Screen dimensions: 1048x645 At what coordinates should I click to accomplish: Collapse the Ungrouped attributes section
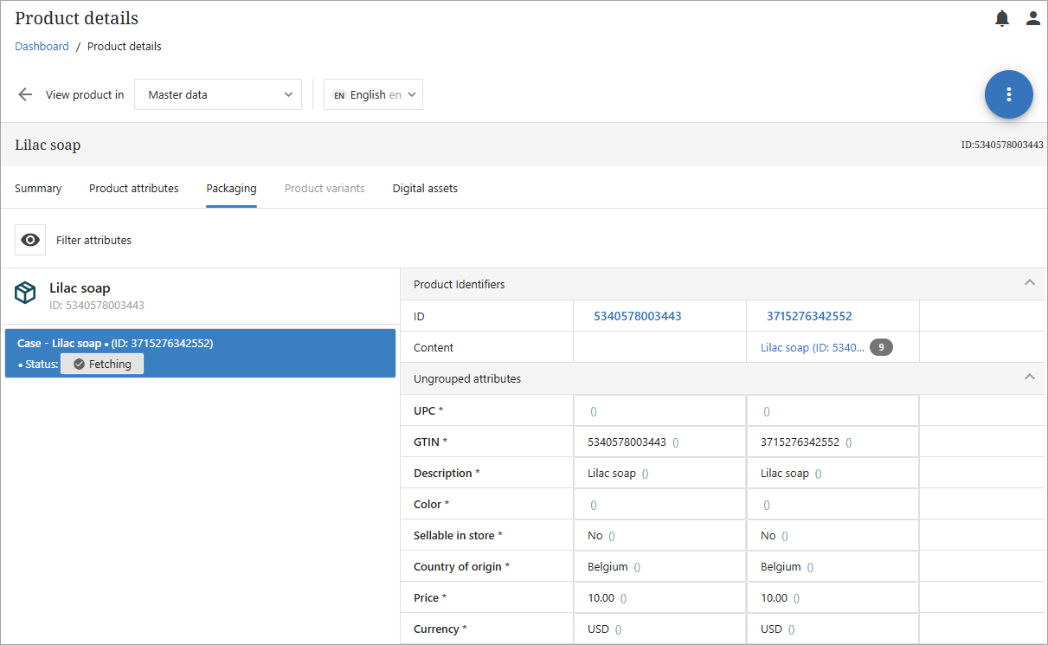[1029, 377]
